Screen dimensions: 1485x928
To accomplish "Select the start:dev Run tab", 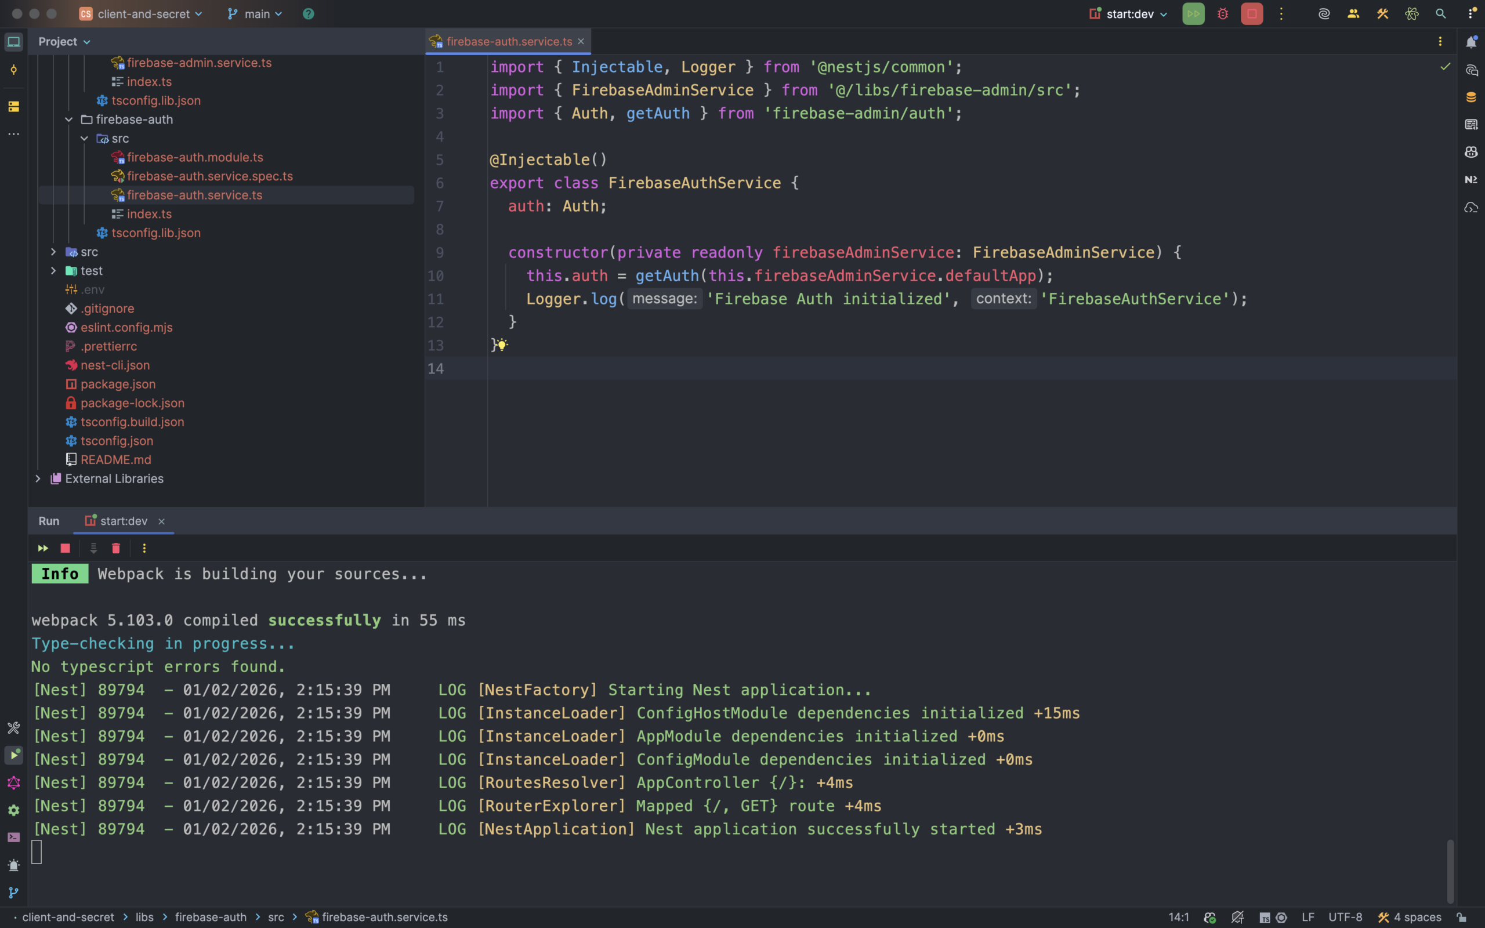I will [123, 521].
